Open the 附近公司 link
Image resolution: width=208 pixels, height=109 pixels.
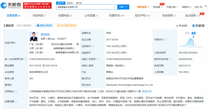click(x=147, y=91)
